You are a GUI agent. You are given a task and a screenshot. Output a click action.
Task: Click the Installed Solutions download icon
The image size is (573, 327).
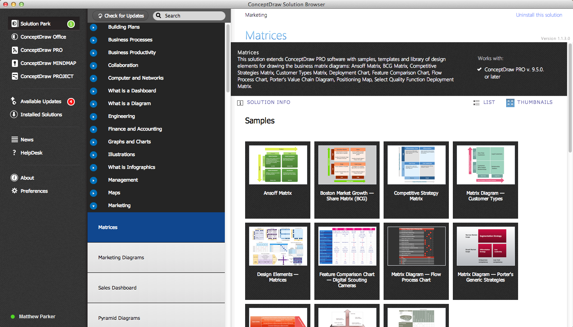pos(14,114)
